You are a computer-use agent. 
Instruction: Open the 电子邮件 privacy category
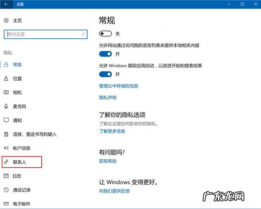coord(22,204)
